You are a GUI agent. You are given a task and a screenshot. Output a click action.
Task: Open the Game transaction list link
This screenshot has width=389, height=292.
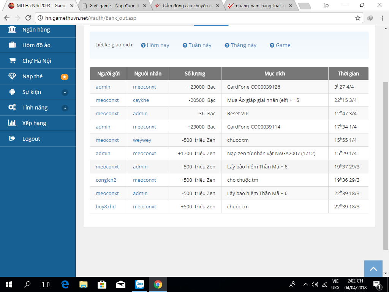283,45
